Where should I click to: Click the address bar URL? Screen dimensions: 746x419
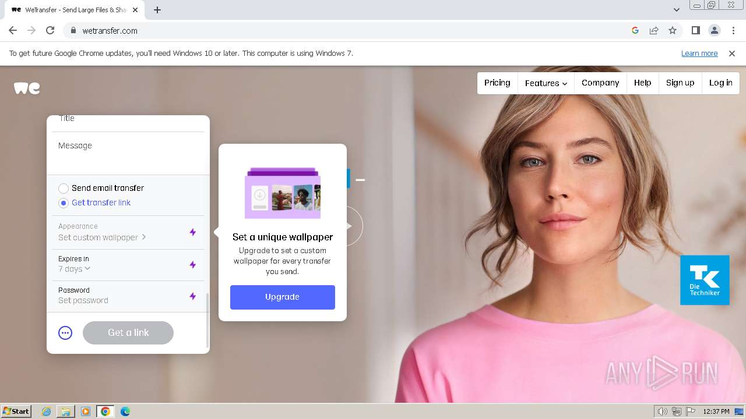110,31
